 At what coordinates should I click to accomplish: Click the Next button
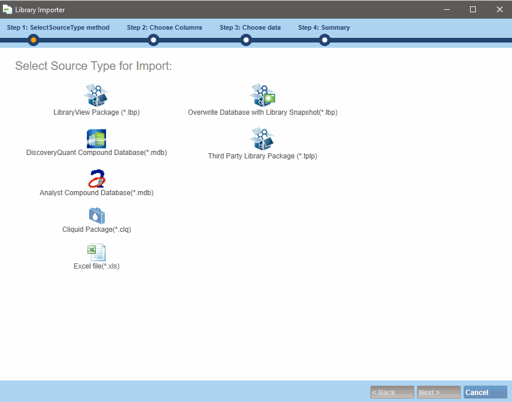click(x=439, y=392)
